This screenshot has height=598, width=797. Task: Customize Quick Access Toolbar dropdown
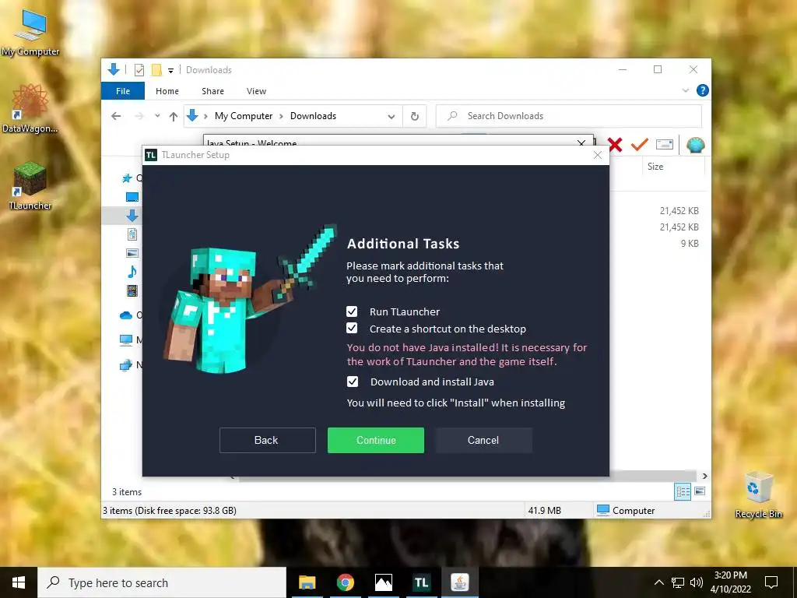point(170,71)
